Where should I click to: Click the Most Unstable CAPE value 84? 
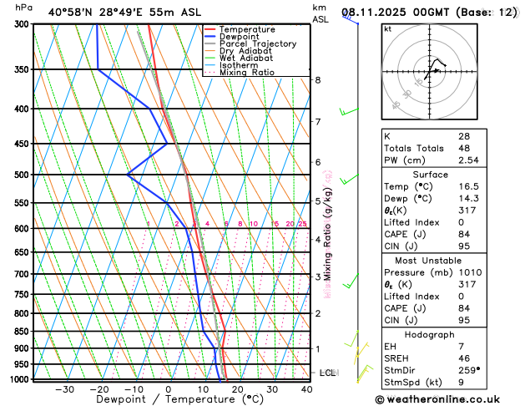click(464, 308)
